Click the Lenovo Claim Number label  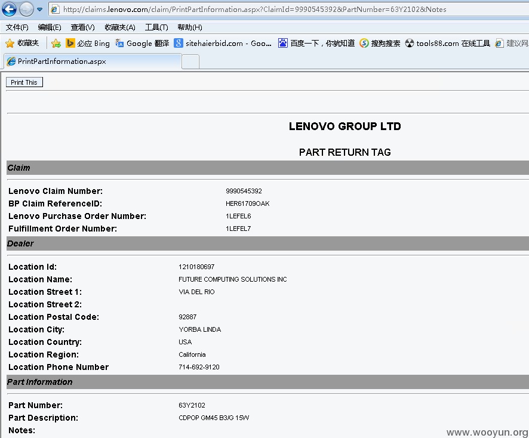point(56,191)
